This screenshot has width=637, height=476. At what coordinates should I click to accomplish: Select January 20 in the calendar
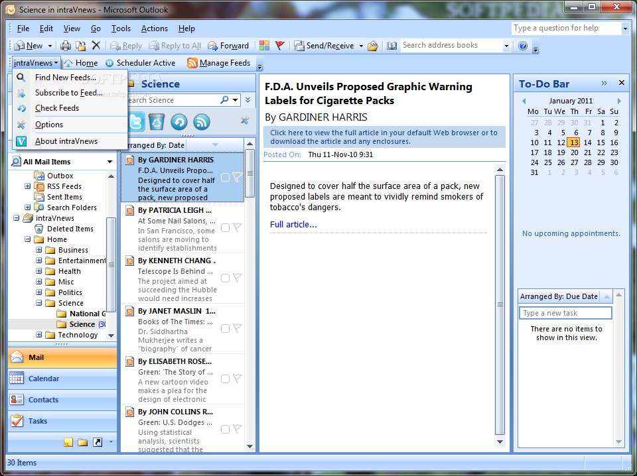coord(574,152)
